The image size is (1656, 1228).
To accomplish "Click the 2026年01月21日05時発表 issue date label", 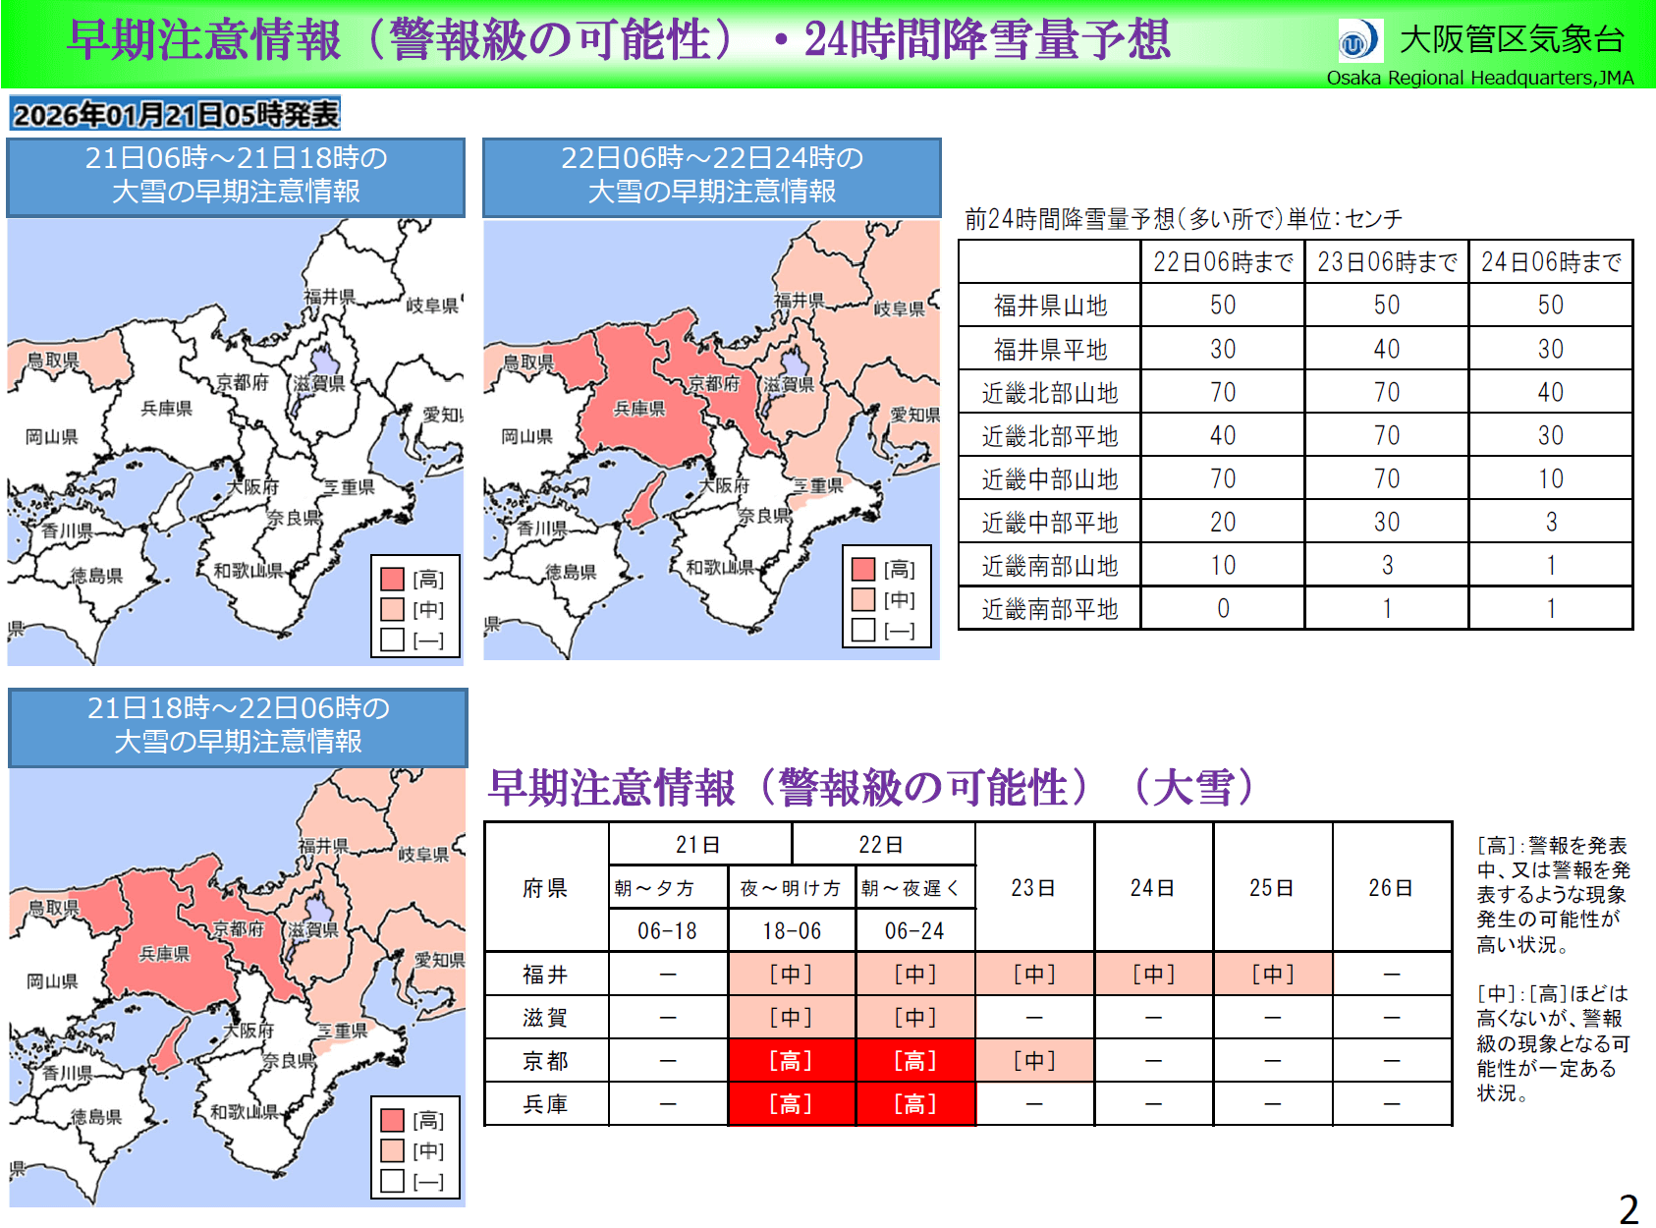I will pos(175,115).
